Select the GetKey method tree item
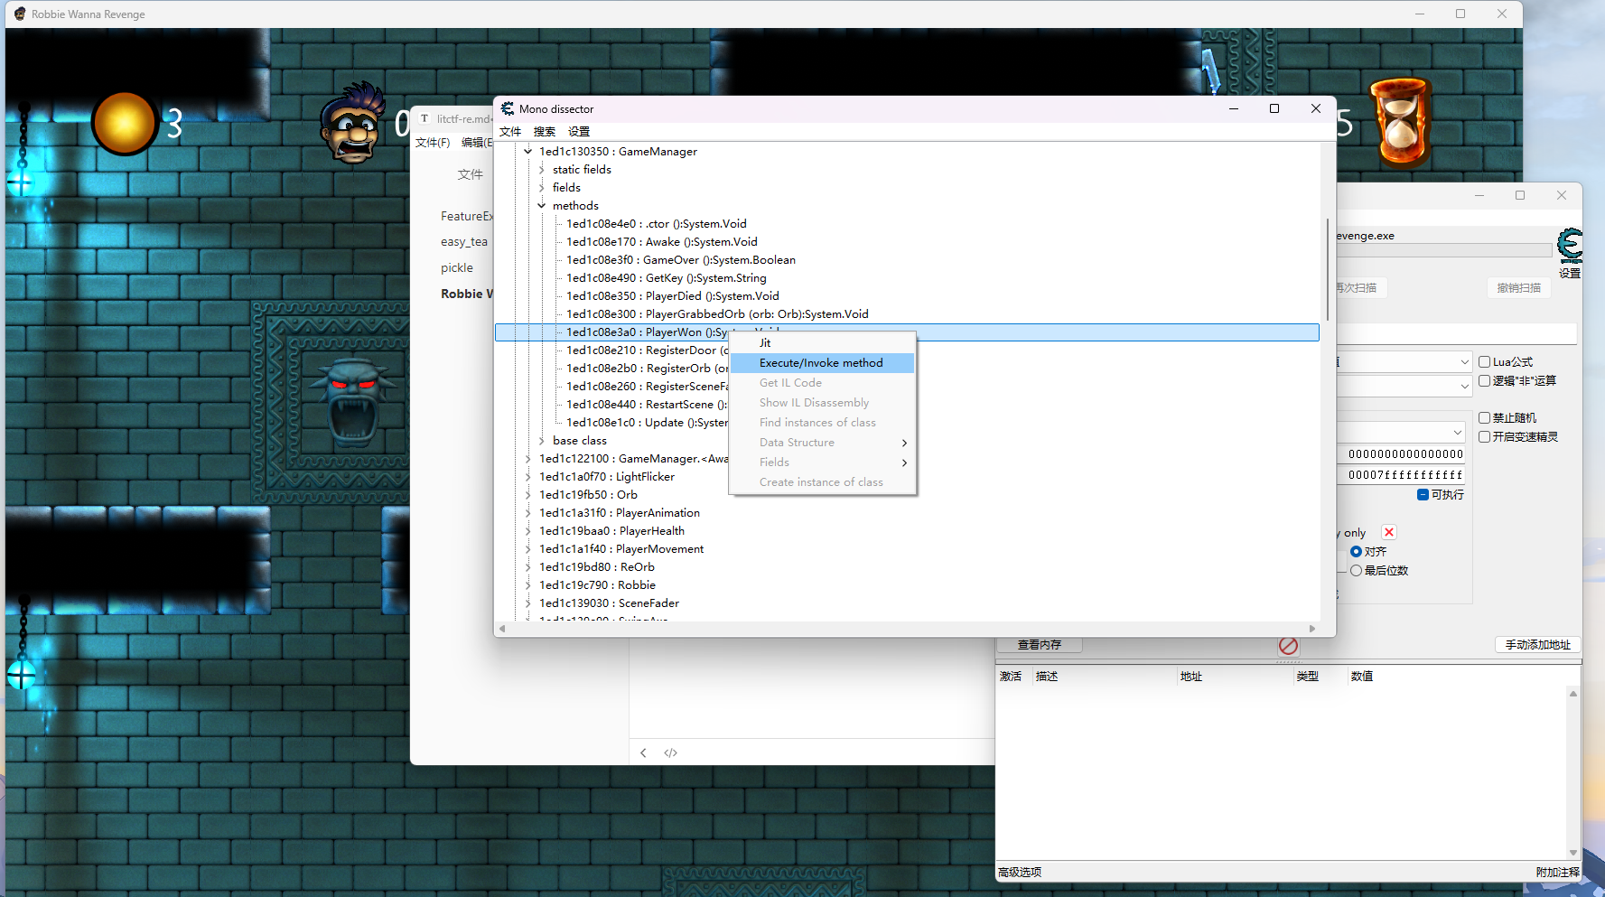Image resolution: width=1605 pixels, height=897 pixels. coord(666,278)
